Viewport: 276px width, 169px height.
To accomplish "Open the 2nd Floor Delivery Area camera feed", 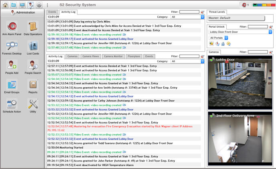I will coord(240,138).
